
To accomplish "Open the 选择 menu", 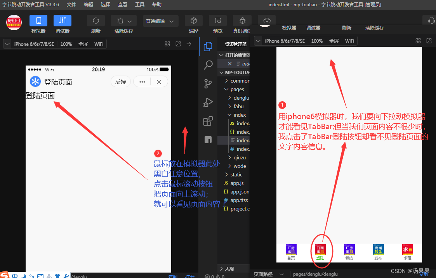I will (x=105, y=4).
